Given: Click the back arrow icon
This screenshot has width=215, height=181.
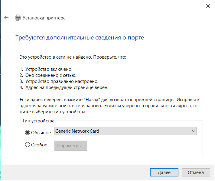Looking at the screenshot, I should click(6, 18).
